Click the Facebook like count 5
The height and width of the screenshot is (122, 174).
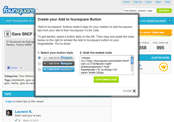(21, 68)
